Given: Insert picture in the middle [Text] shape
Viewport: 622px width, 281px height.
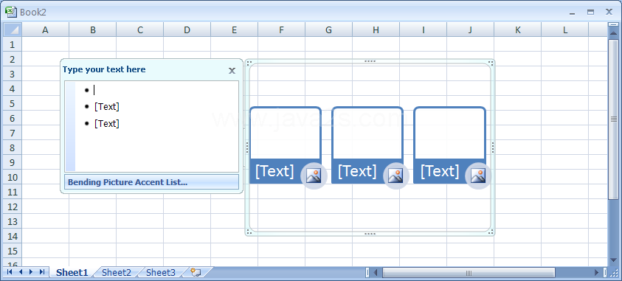Looking at the screenshot, I should click(x=395, y=176).
